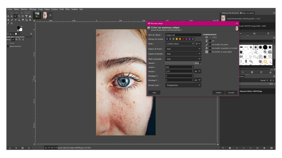Expand the Espace de fusion dropdown
Screen dimensions: 282x158
[183, 49]
